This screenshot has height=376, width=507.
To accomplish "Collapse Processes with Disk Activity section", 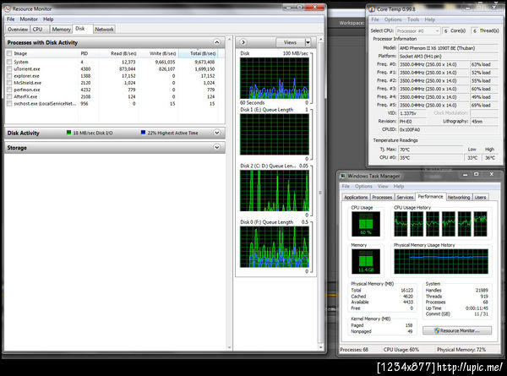I will tap(218, 41).
